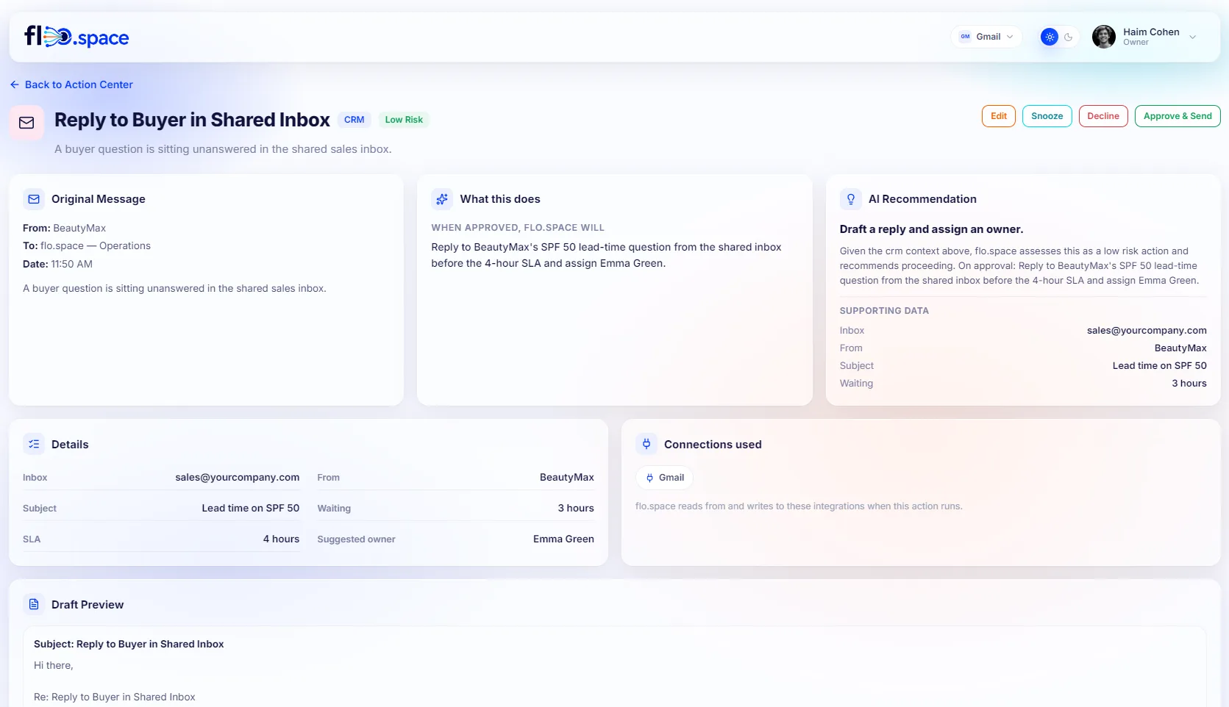Click the What this does sparkle icon
The image size is (1229, 707).
[x=442, y=199]
